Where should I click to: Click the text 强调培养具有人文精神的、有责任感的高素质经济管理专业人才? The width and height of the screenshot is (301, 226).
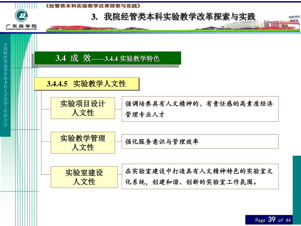(200, 109)
